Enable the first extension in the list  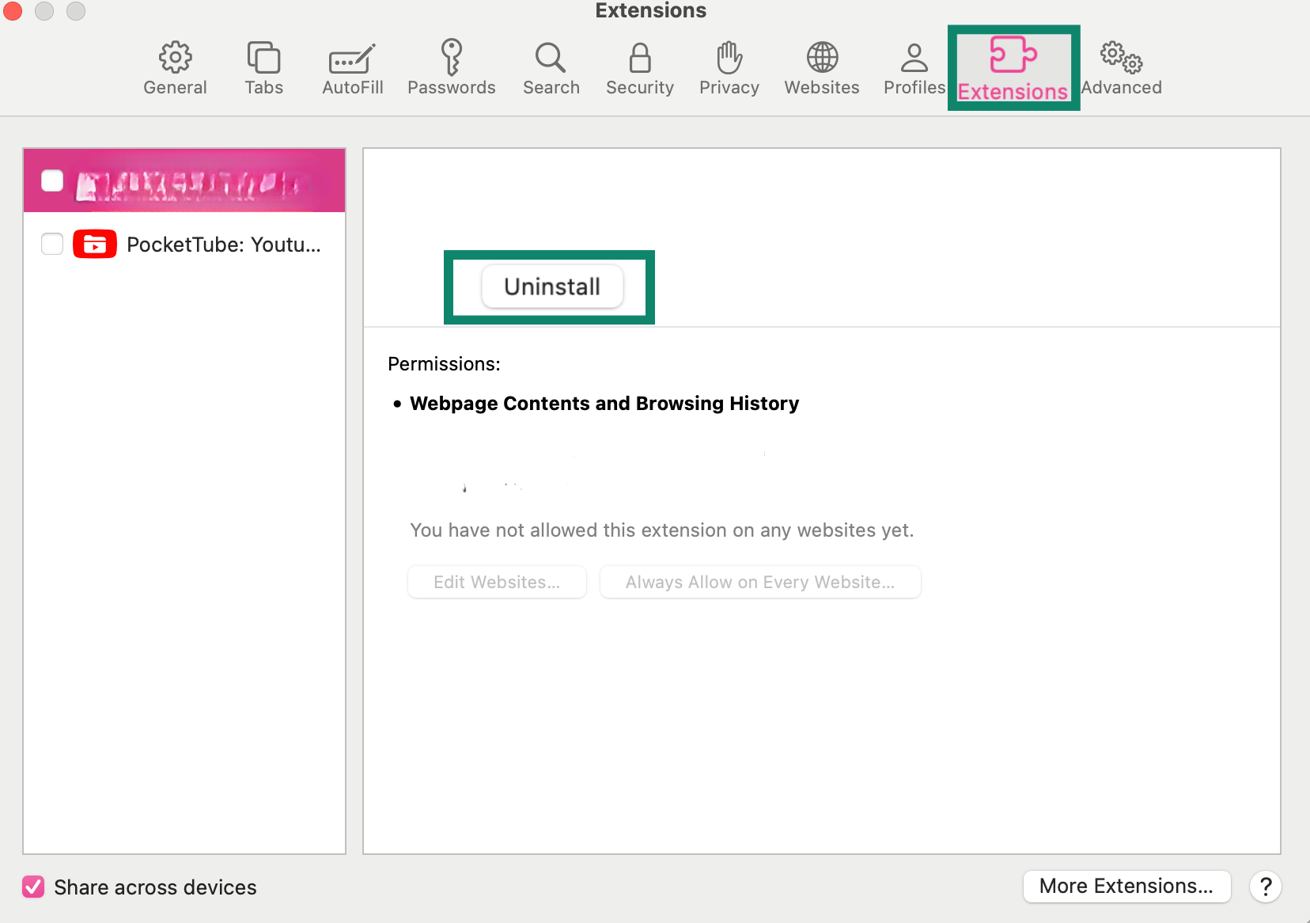[x=52, y=180]
